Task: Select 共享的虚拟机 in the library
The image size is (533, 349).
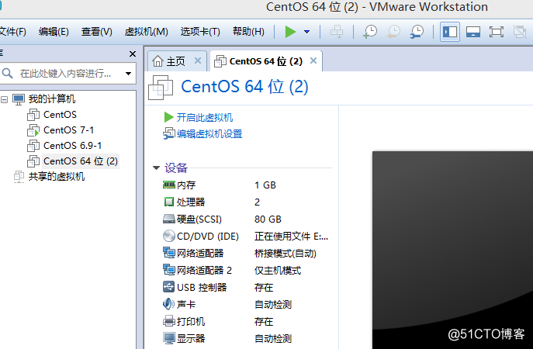Action: [57, 177]
